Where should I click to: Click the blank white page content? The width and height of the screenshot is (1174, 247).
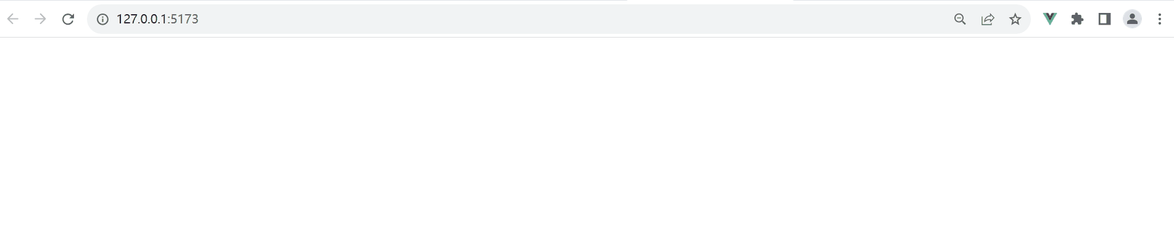click(587, 142)
